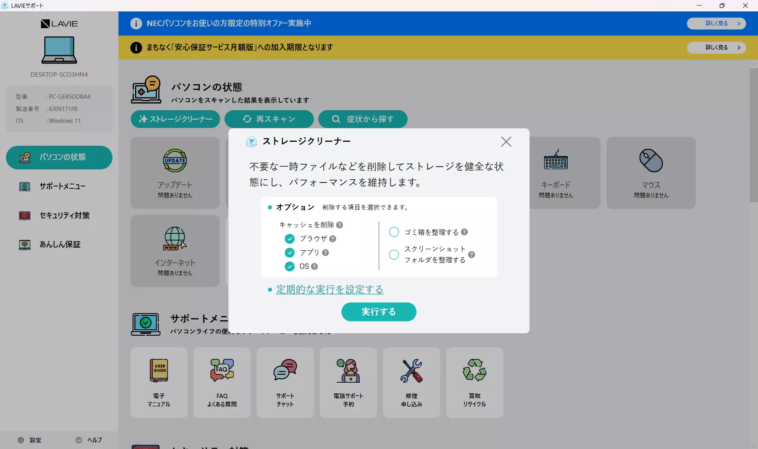758x449 pixels.
Task: Open the アップデート status card
Action: [175, 173]
